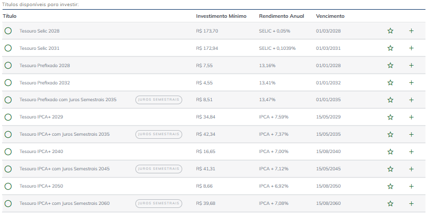Select Tesouro IPCA+ 2040 radio button

coord(8,151)
